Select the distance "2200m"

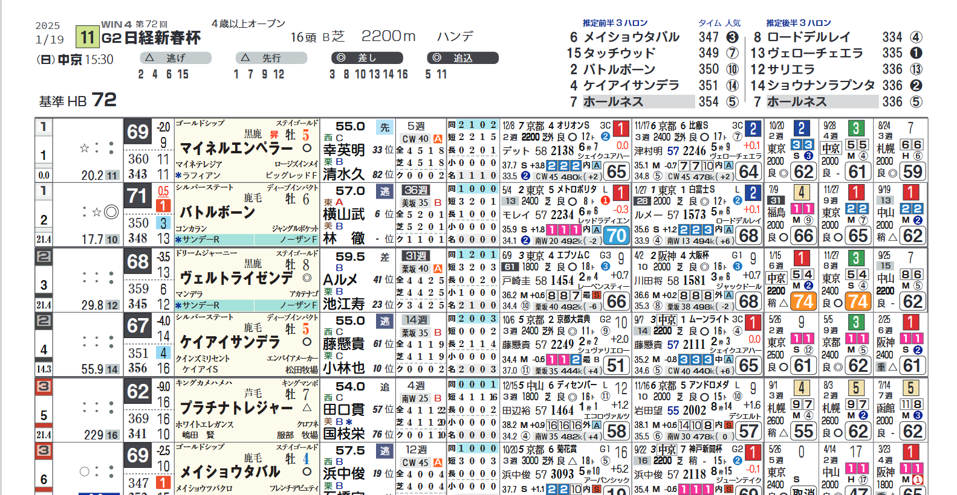pos(389,36)
